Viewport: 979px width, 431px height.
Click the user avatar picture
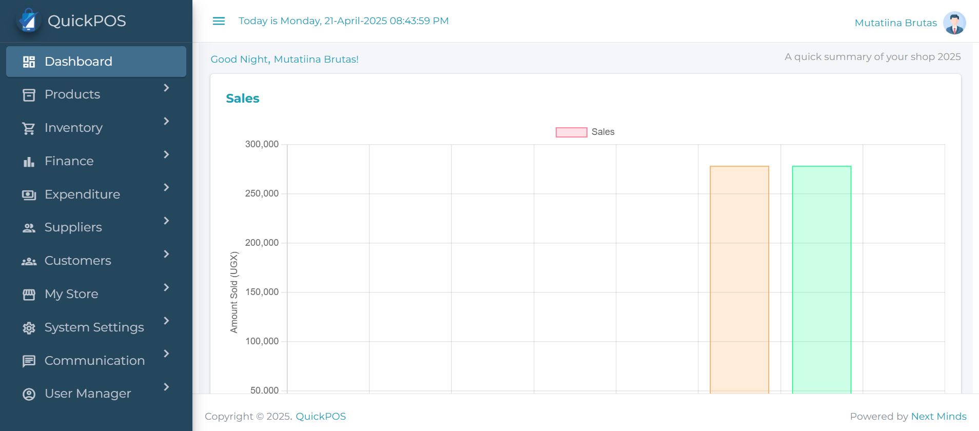click(x=954, y=23)
